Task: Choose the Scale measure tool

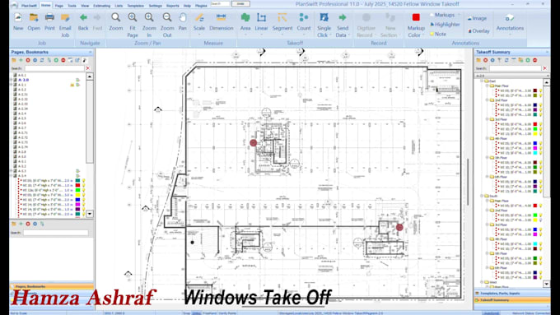Action: click(199, 17)
